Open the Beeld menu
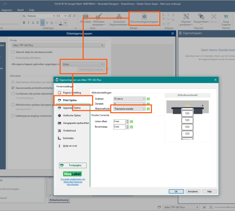The height and width of the screenshot is (211, 235). (x=20, y=10)
